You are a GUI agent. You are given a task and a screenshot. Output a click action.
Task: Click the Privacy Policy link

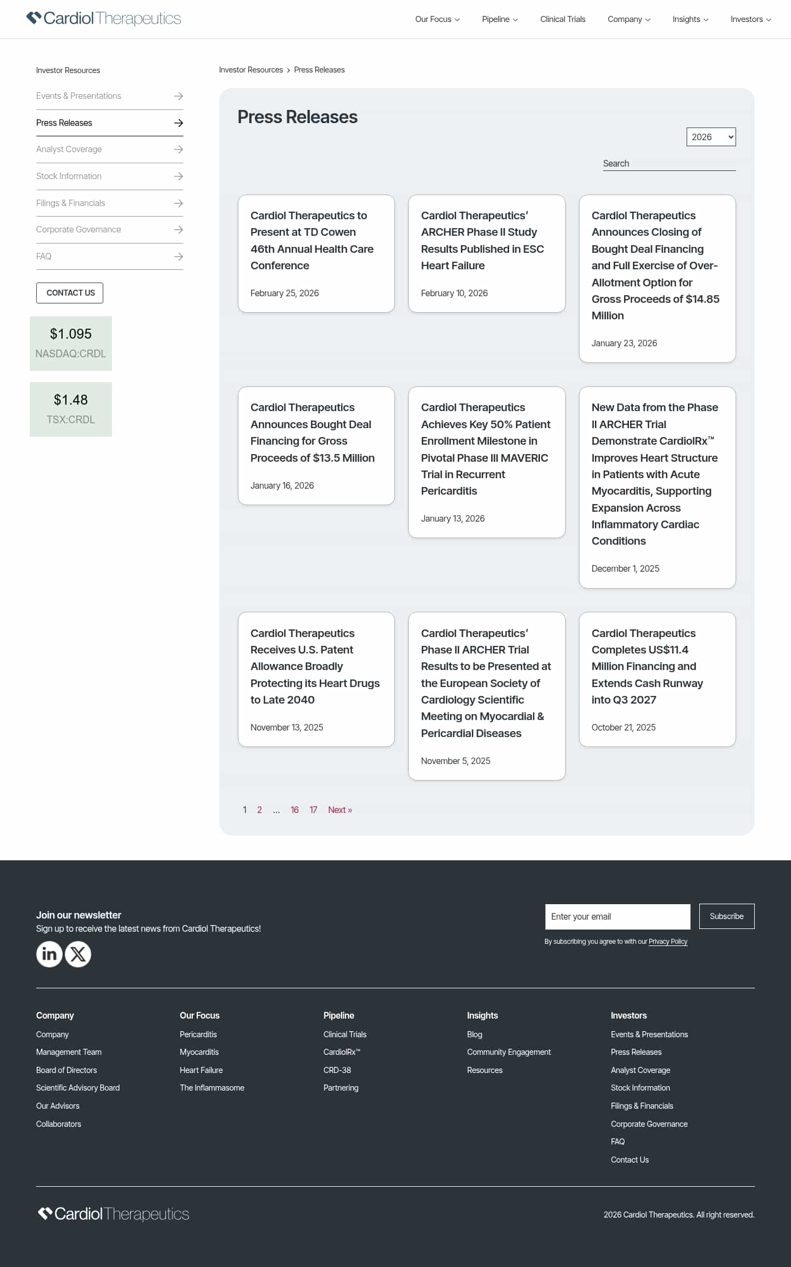tap(668, 942)
